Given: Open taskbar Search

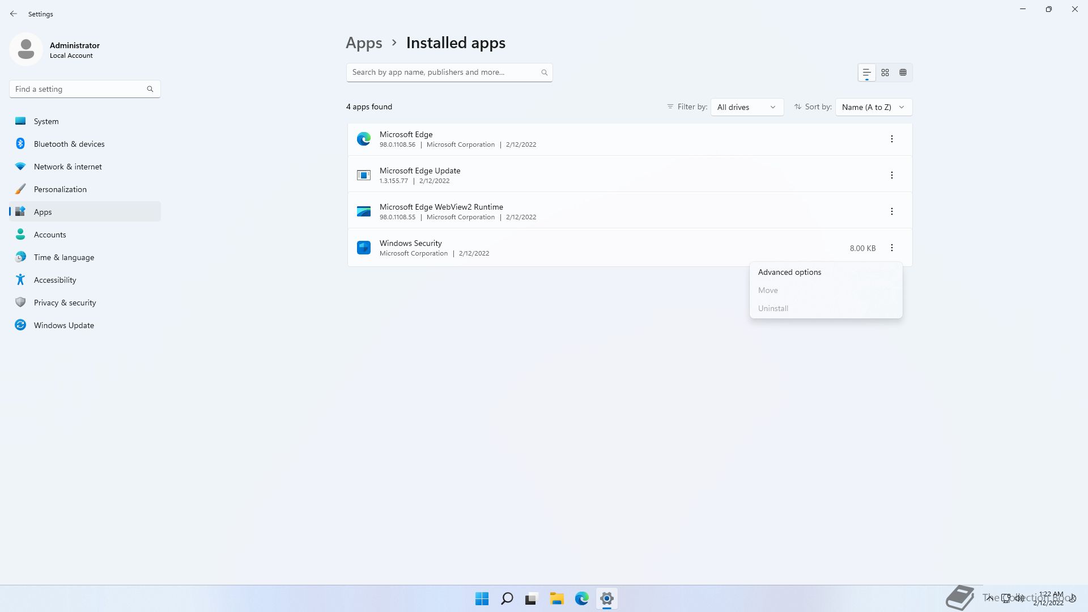Looking at the screenshot, I should 507,598.
